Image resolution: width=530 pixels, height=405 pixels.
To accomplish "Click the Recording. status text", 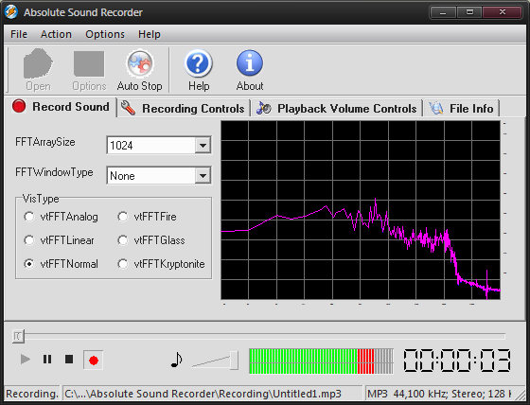I will tap(32, 394).
